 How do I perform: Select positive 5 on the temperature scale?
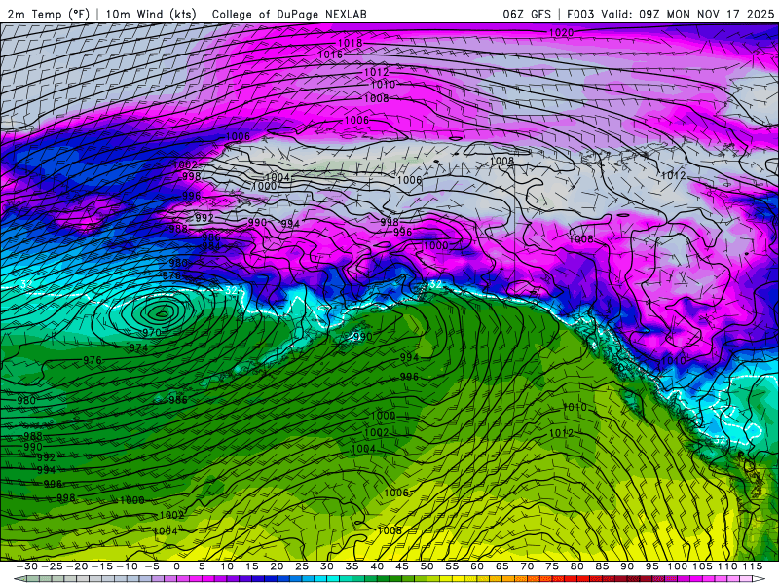click(x=202, y=566)
